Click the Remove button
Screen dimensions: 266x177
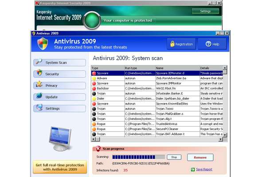200,158
